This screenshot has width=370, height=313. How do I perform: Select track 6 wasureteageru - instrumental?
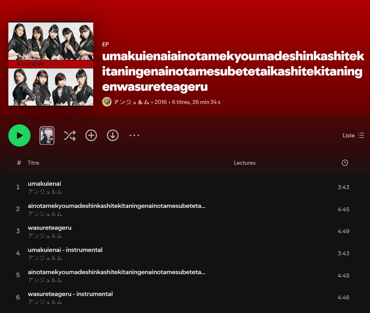(x=70, y=294)
